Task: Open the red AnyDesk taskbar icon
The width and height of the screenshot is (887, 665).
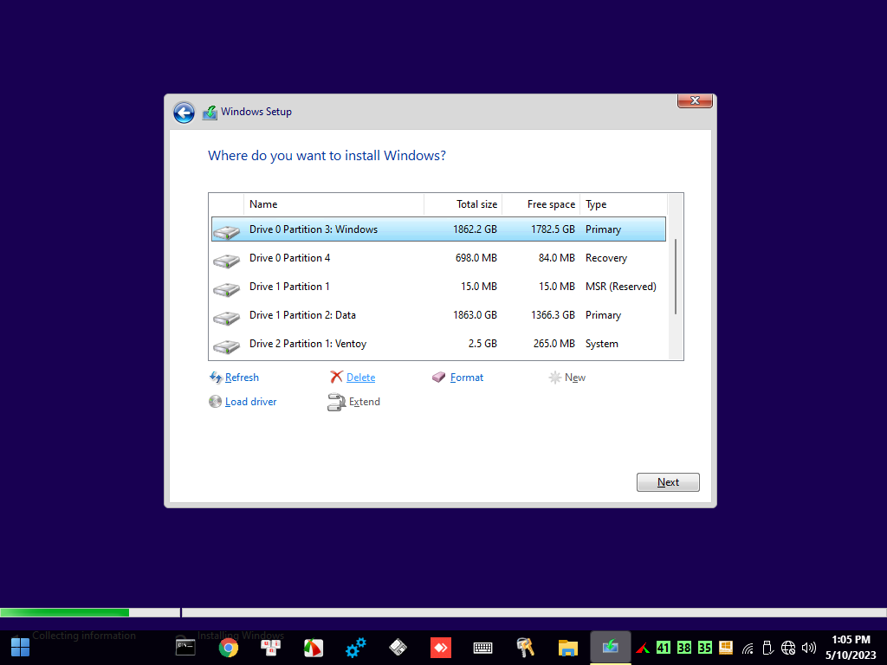Action: click(x=441, y=648)
